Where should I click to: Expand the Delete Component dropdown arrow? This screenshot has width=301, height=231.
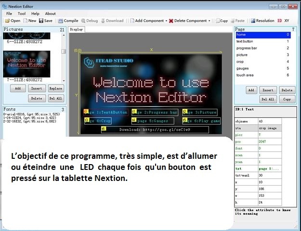point(209,21)
